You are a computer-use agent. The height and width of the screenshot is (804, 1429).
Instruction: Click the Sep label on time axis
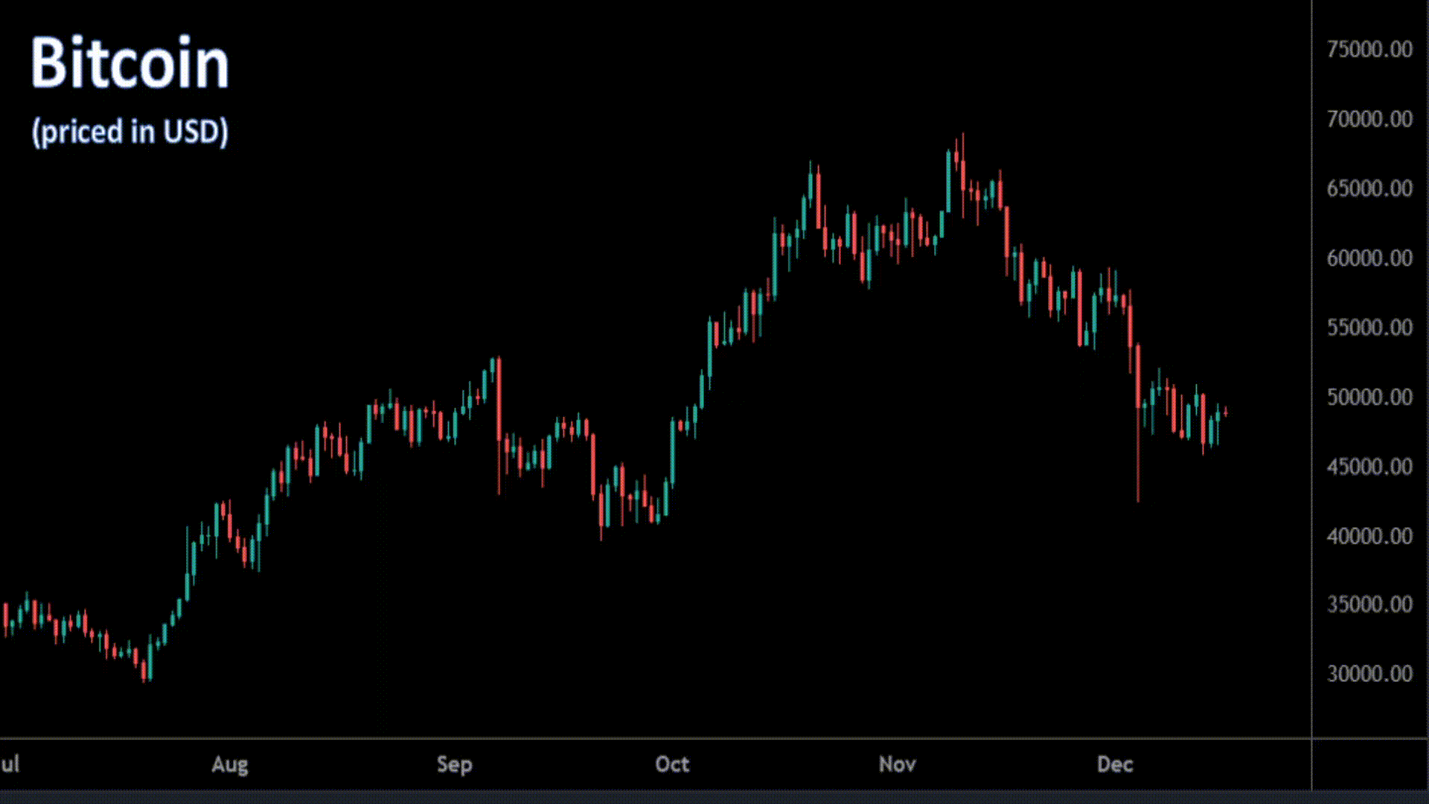[454, 765]
